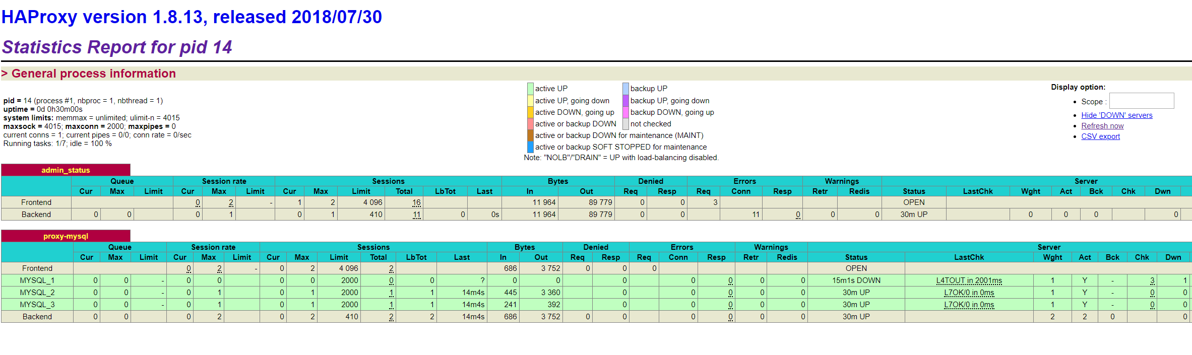
Task: Open the CSV export link
Action: tap(1100, 136)
